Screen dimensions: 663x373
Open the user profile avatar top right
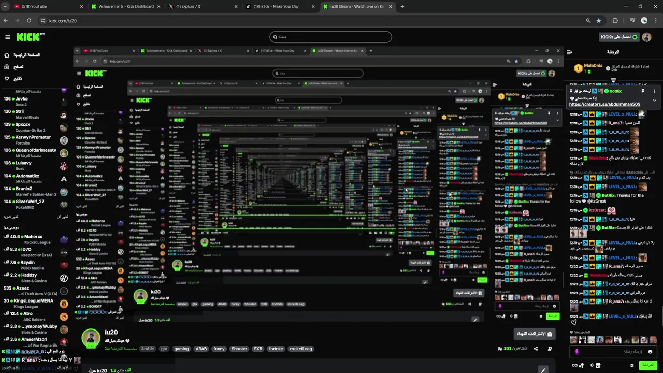(x=647, y=37)
